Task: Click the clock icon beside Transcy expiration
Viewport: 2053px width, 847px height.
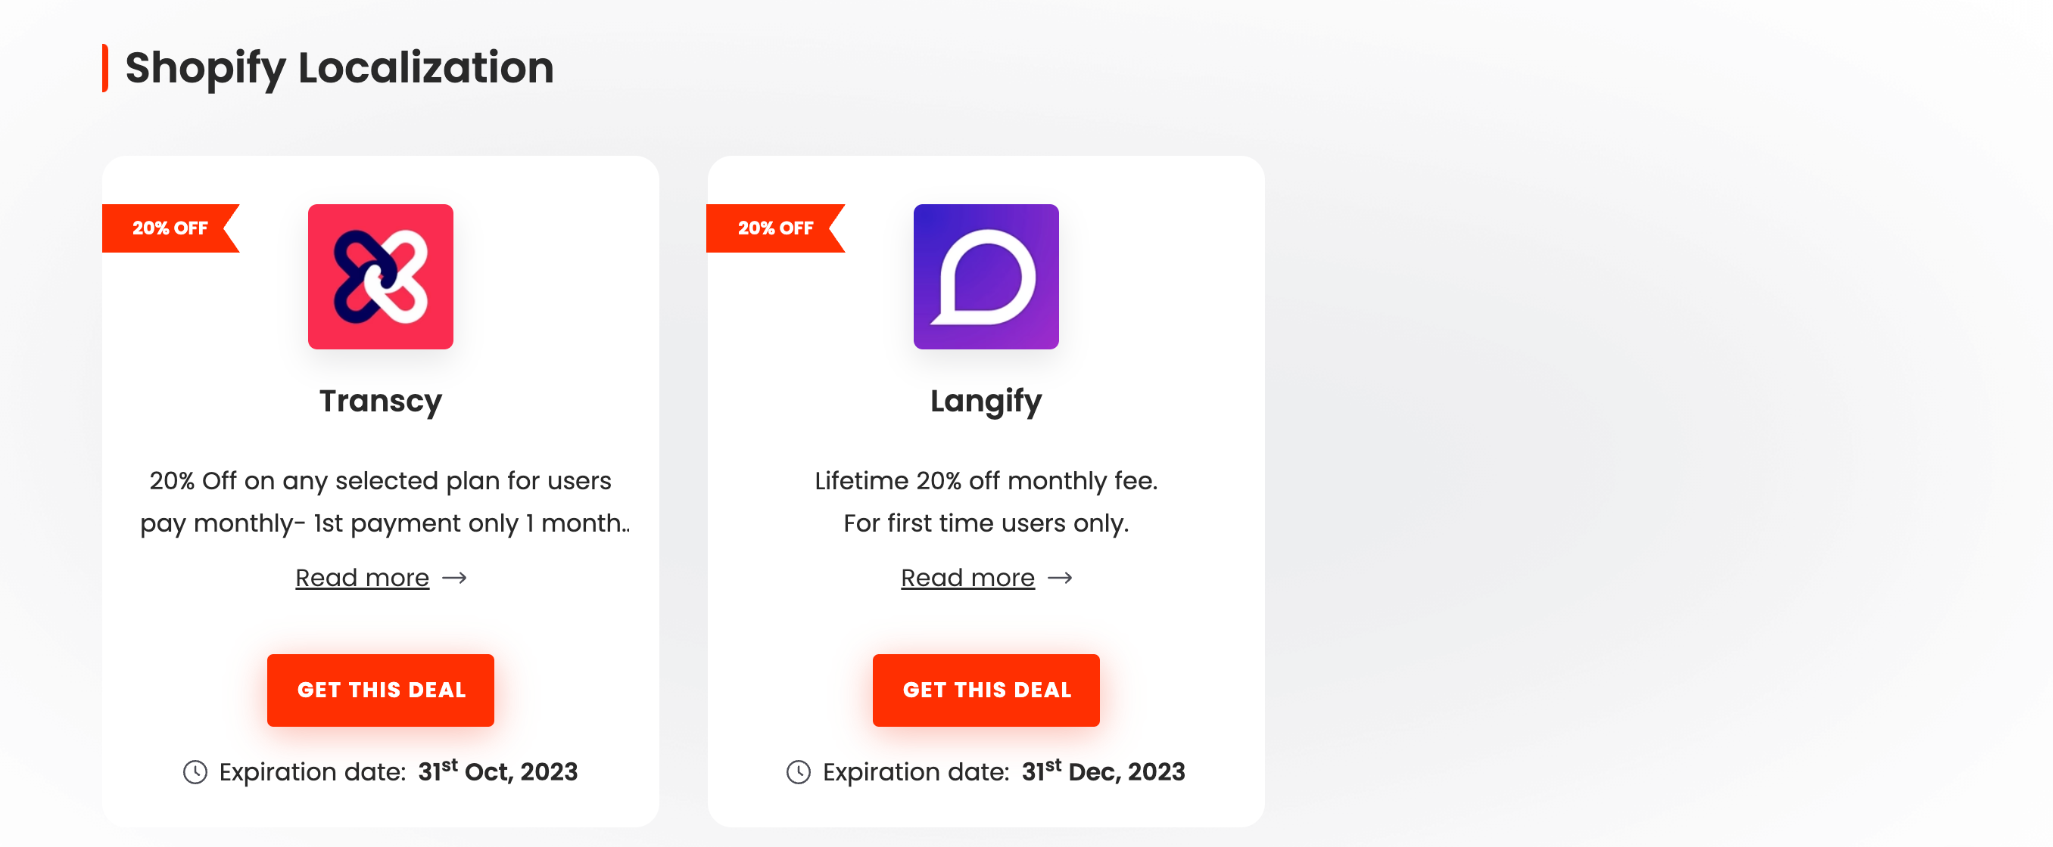Action: pyautogui.click(x=195, y=772)
